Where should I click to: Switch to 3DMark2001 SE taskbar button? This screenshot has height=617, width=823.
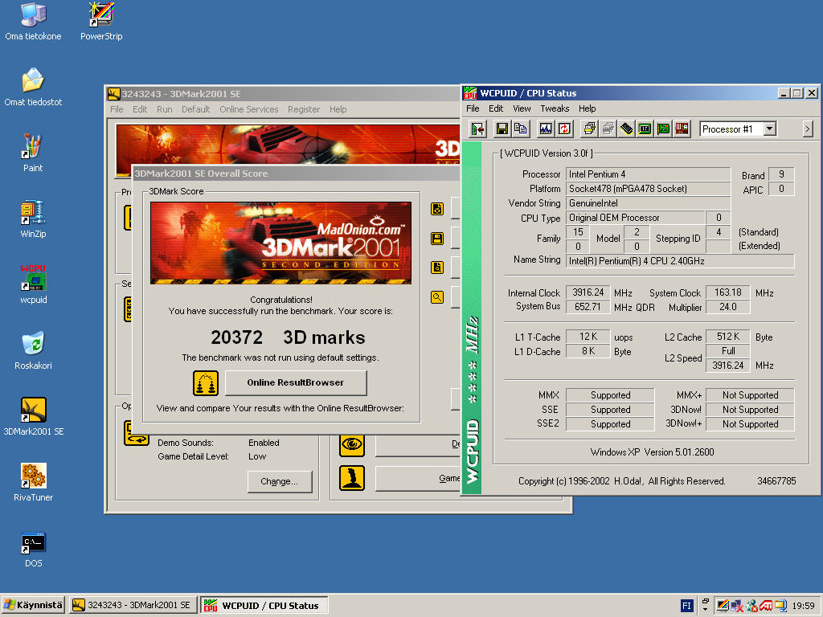(132, 605)
